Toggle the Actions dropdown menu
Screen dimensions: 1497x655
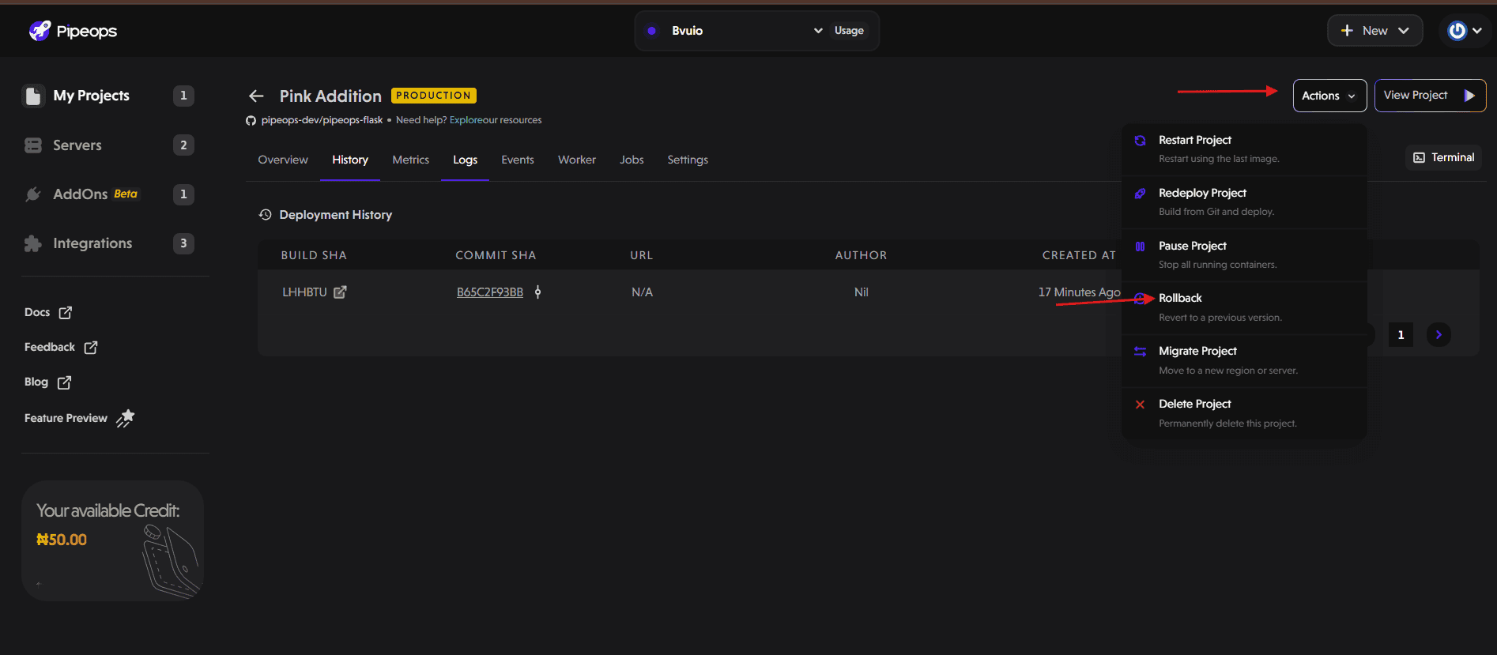[1329, 96]
